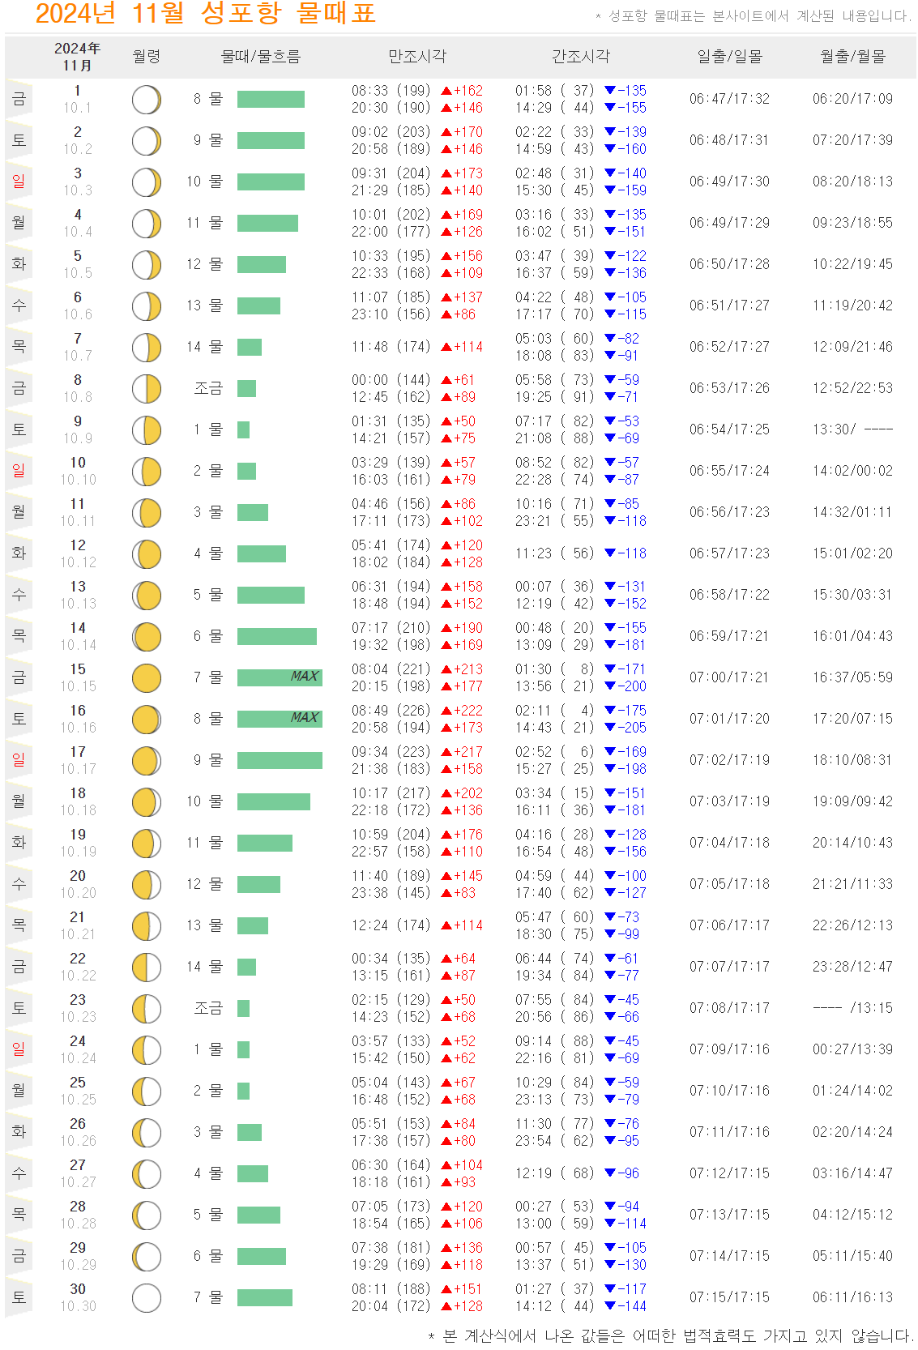Click the red up triangle beside +162
Viewport: 918px width, 1350px height.
[x=446, y=91]
